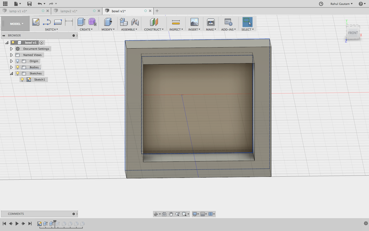Click the FRONT face of ViewCube

tap(353, 33)
